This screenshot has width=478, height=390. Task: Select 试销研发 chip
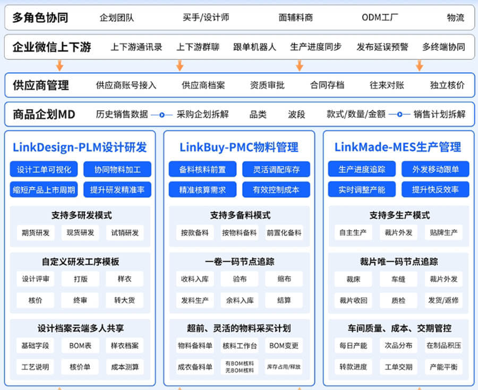(x=125, y=233)
